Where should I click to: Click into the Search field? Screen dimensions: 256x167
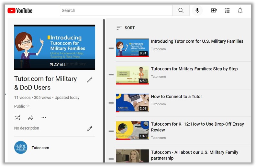coord(116,10)
